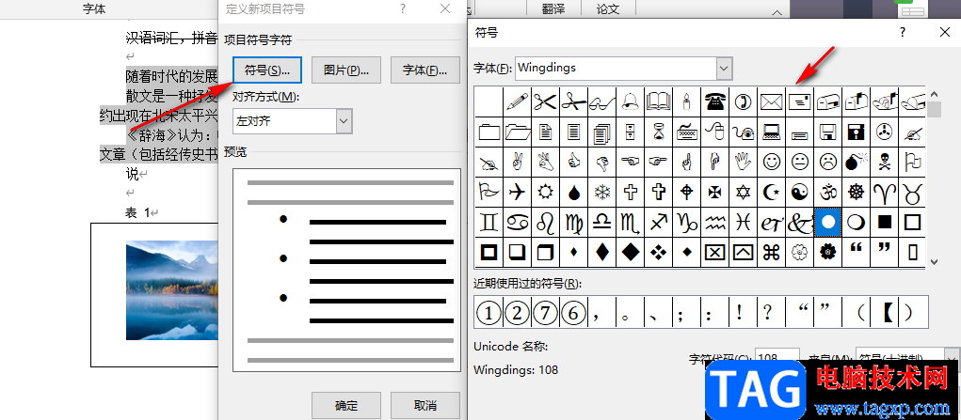The height and width of the screenshot is (420, 961).
Task: Select the black telephone symbol
Action: pos(715,101)
